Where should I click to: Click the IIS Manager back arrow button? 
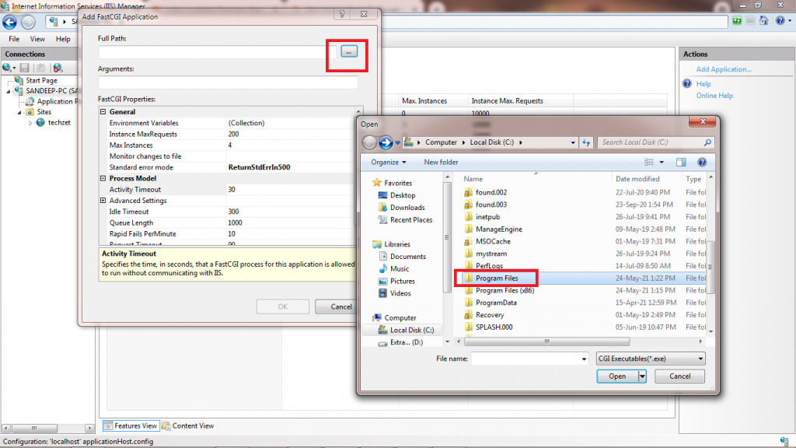pos(10,23)
